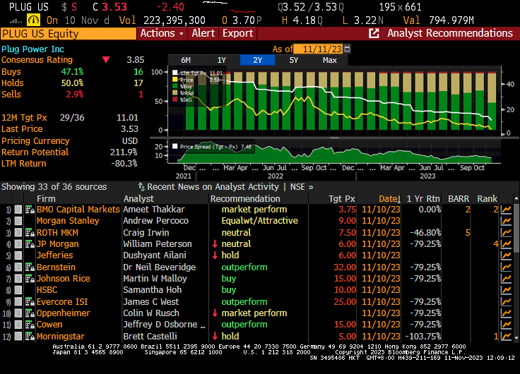
Task: Click the locked model icon beside Johnson Rice
Action: pyautogui.click(x=30, y=279)
